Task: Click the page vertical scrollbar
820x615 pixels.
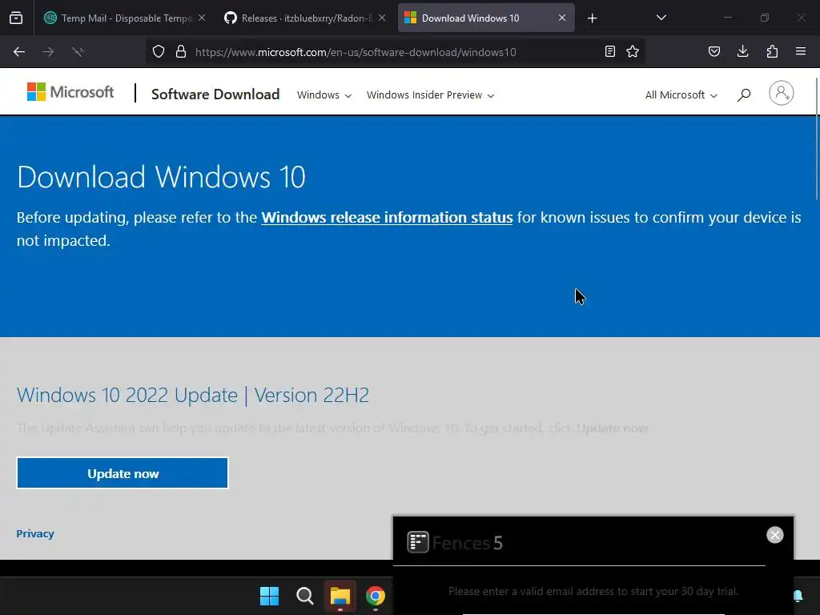Action: coord(817,139)
